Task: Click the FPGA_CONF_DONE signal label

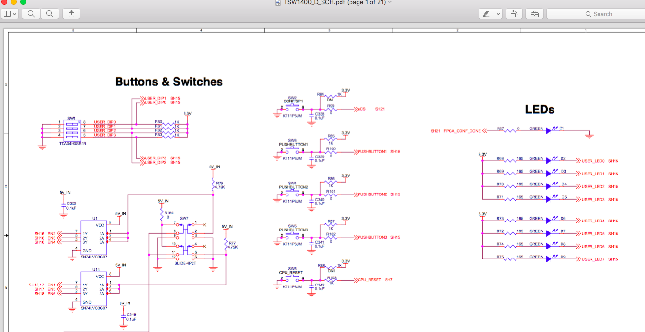Action: coord(462,131)
